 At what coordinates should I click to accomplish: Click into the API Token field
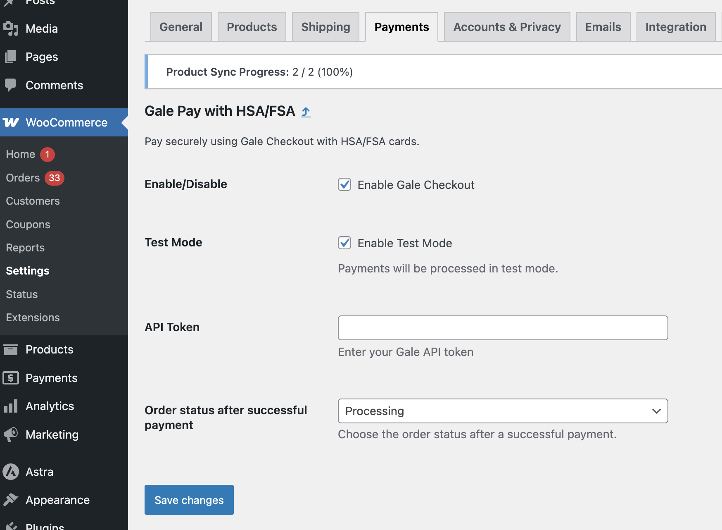[x=503, y=328]
